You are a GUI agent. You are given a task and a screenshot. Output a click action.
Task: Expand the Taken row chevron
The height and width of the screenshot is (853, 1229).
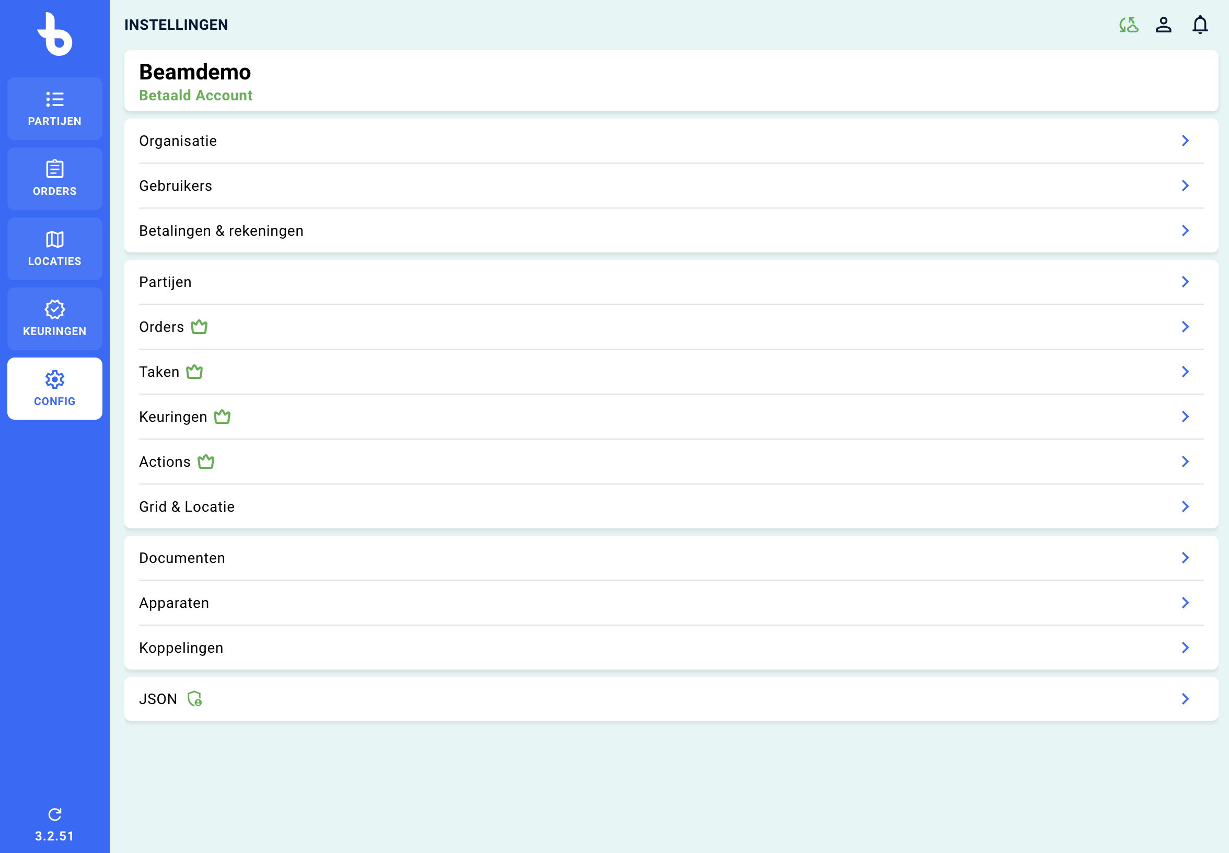pos(1185,372)
